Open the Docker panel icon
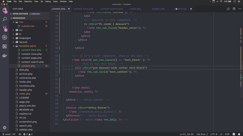 pyautogui.click(x=4, y=55)
